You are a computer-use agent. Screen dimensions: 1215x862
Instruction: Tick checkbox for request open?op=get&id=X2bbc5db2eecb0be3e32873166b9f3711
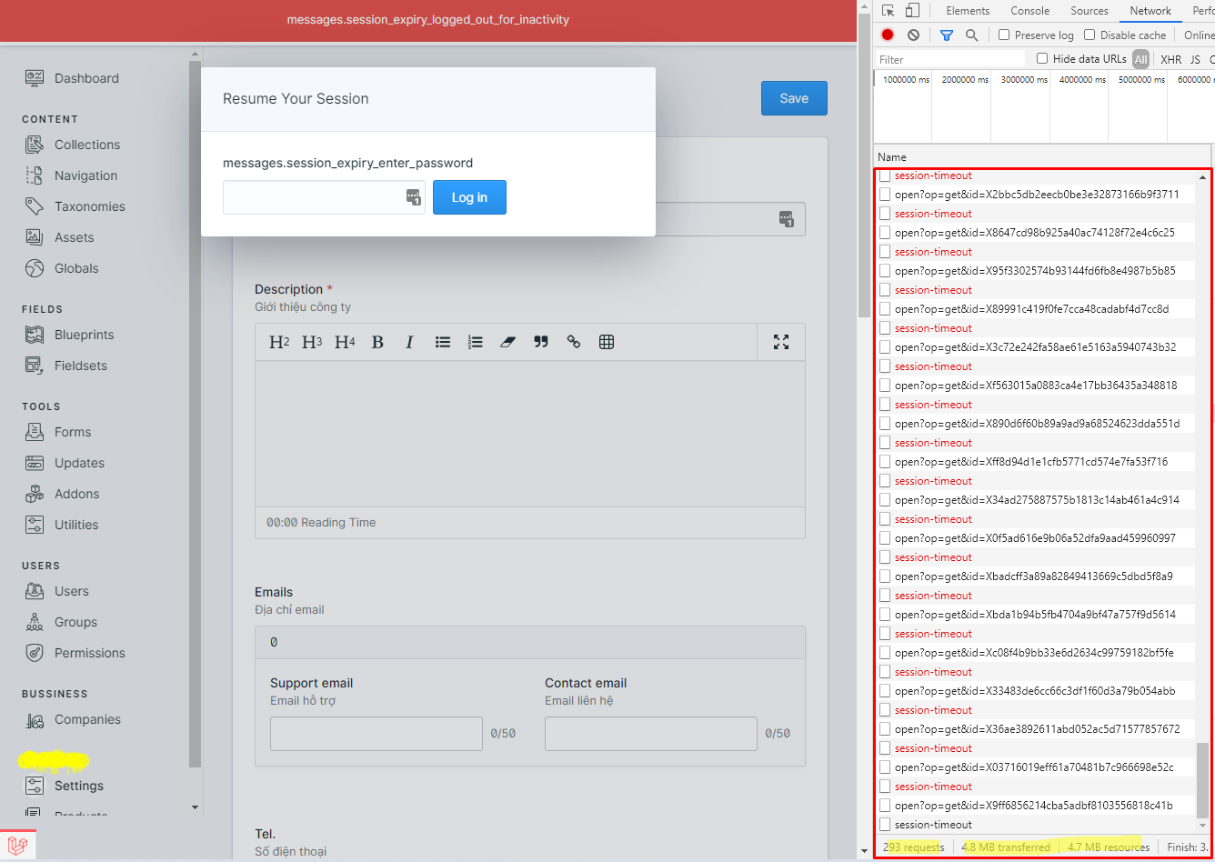(x=885, y=194)
